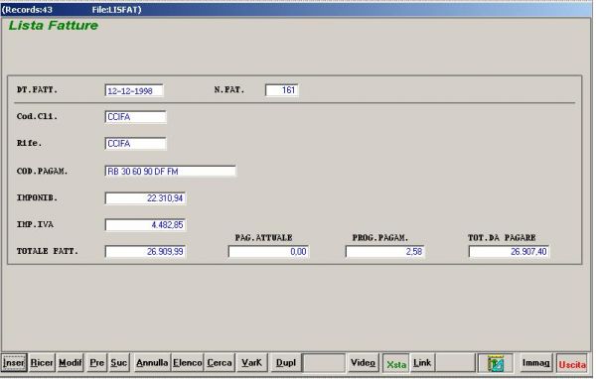Click the COD.PAGAM. payment code field

pyautogui.click(x=170, y=172)
